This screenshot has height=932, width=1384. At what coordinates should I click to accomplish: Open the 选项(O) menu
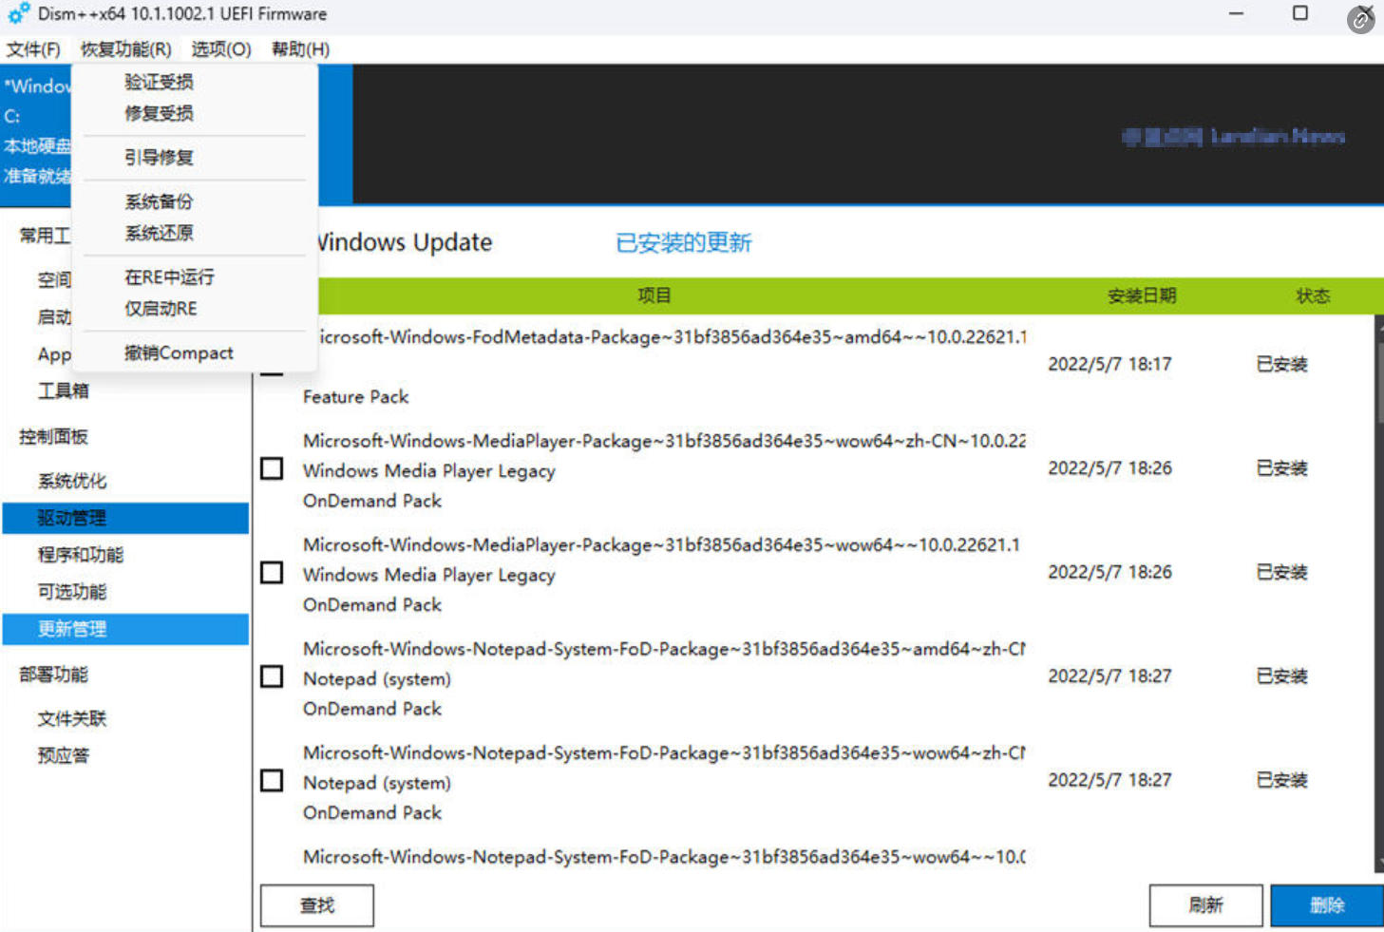(220, 49)
